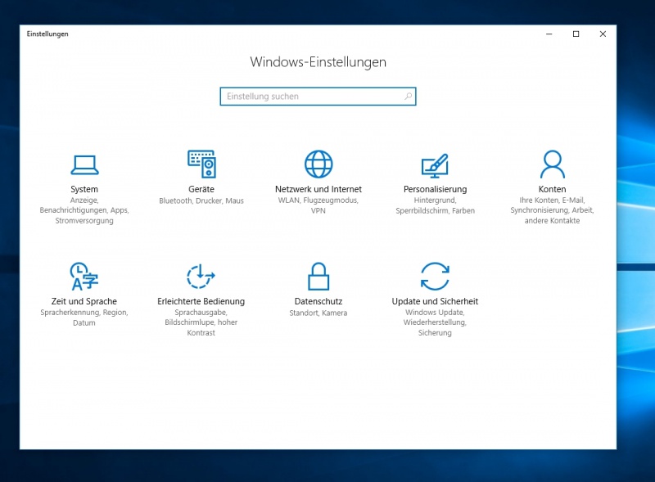Focus the Einstellung suchen search field
The width and height of the screenshot is (655, 482).
(x=318, y=97)
